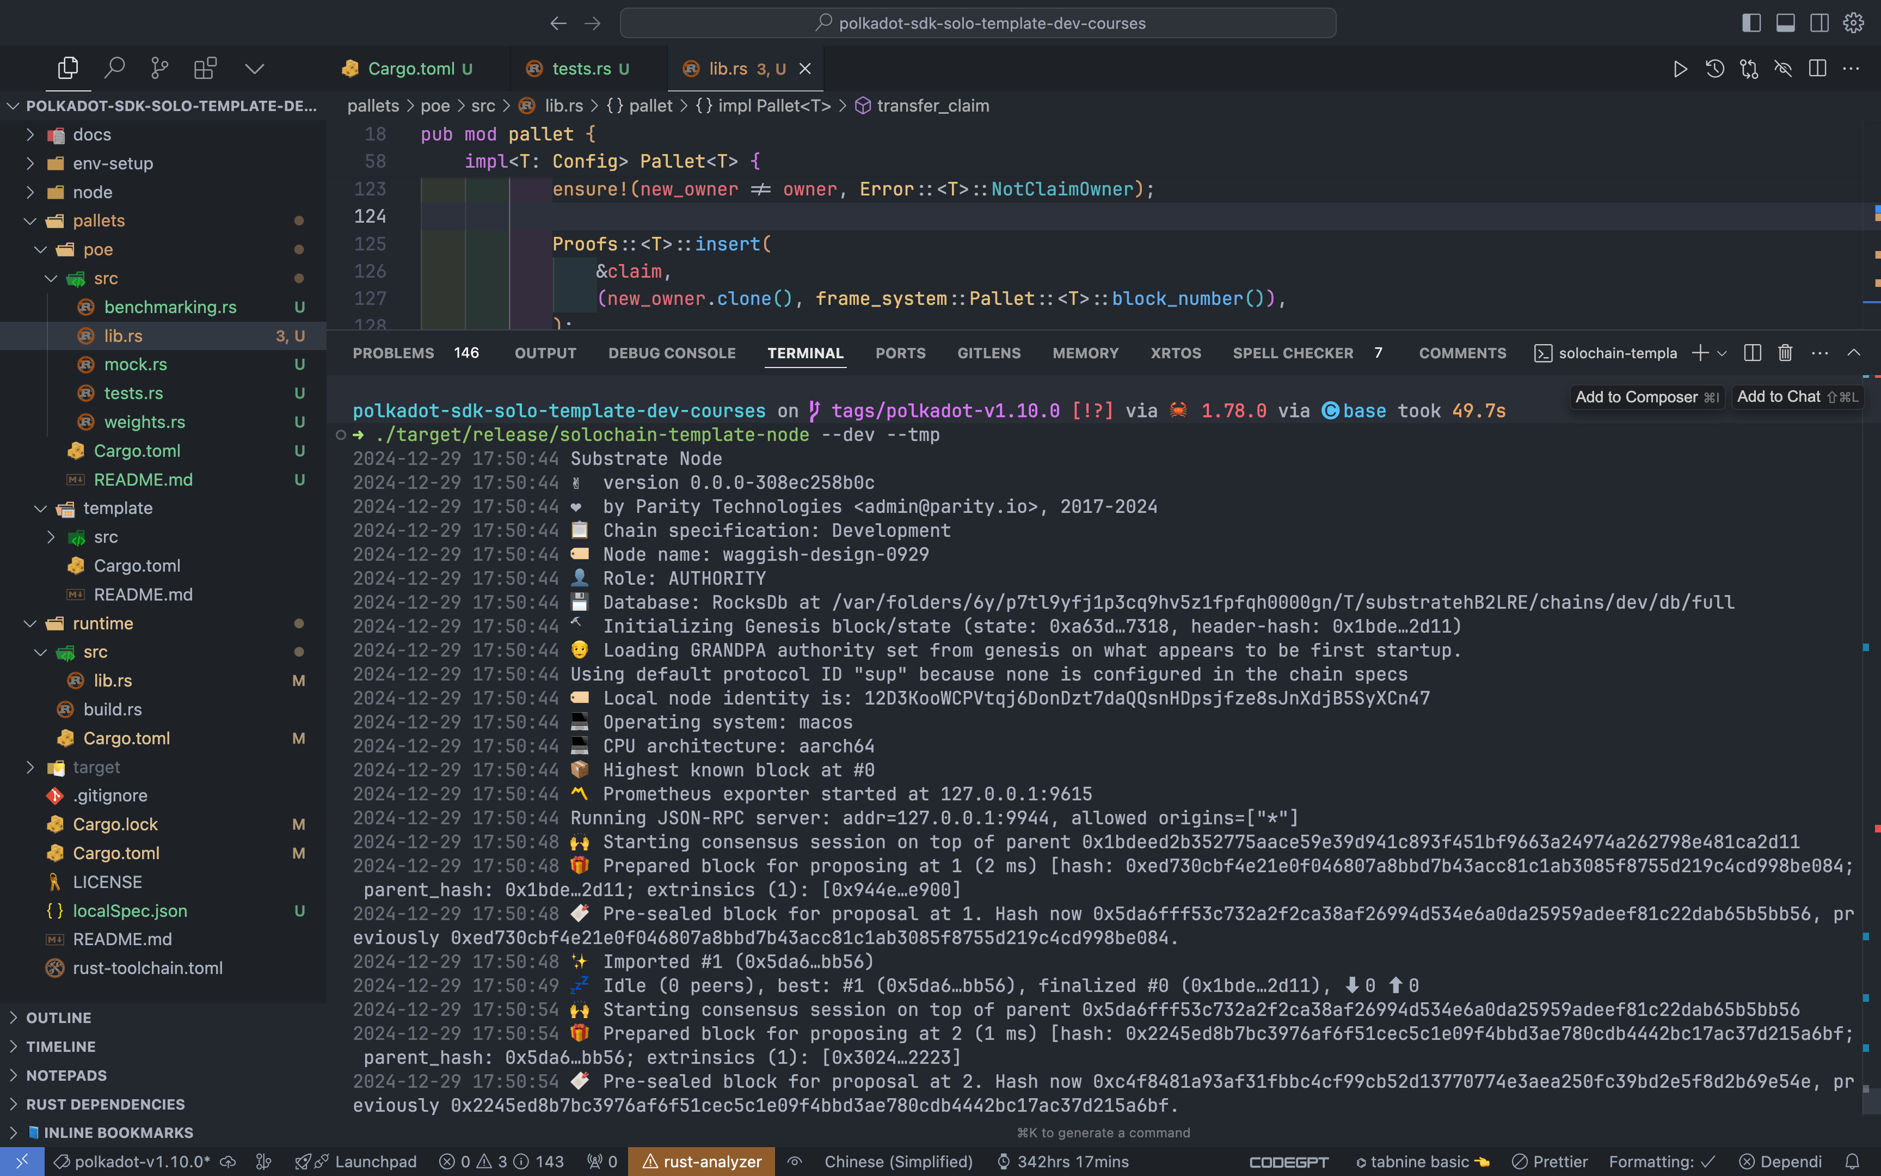Go forward with the navigation arrow
Viewport: 1881px width, 1176px height.
[x=592, y=23]
